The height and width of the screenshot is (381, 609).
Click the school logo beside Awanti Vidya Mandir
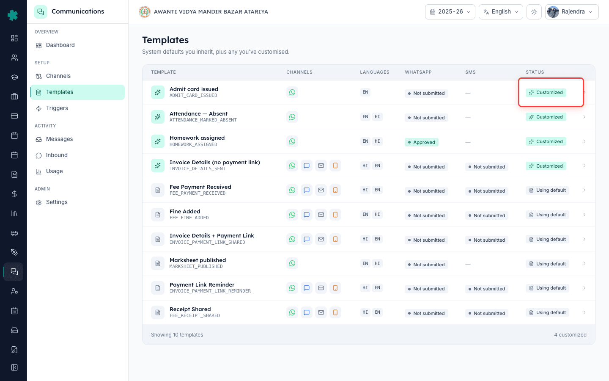tap(145, 12)
